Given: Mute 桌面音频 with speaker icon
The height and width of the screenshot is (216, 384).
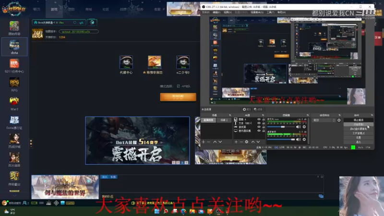Looking at the screenshot, I should click(298, 139).
